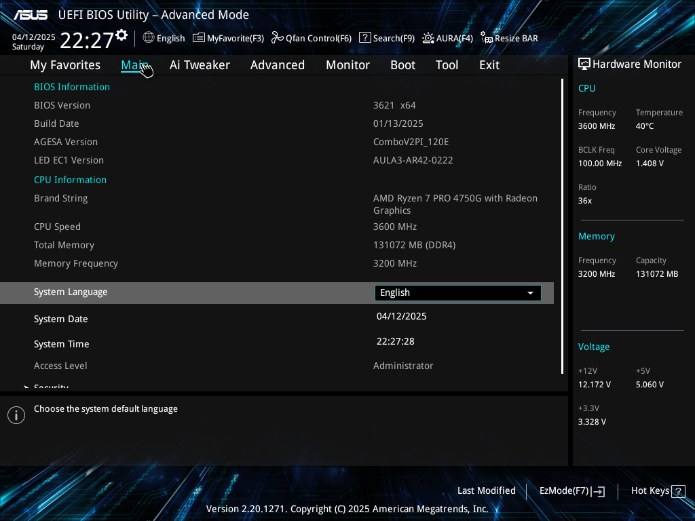Click the System Language dropdown arrow
Viewport: 695px width, 521px height.
pos(530,293)
